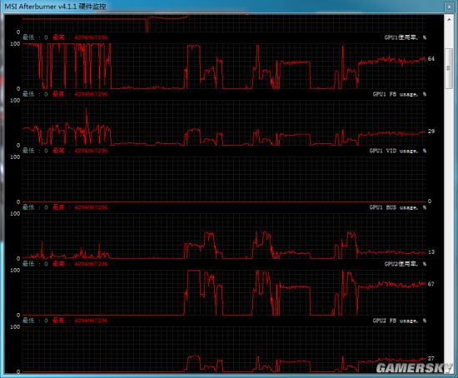Click the GPU1 FB usage, % label
The width and height of the screenshot is (458, 378).
point(399,94)
